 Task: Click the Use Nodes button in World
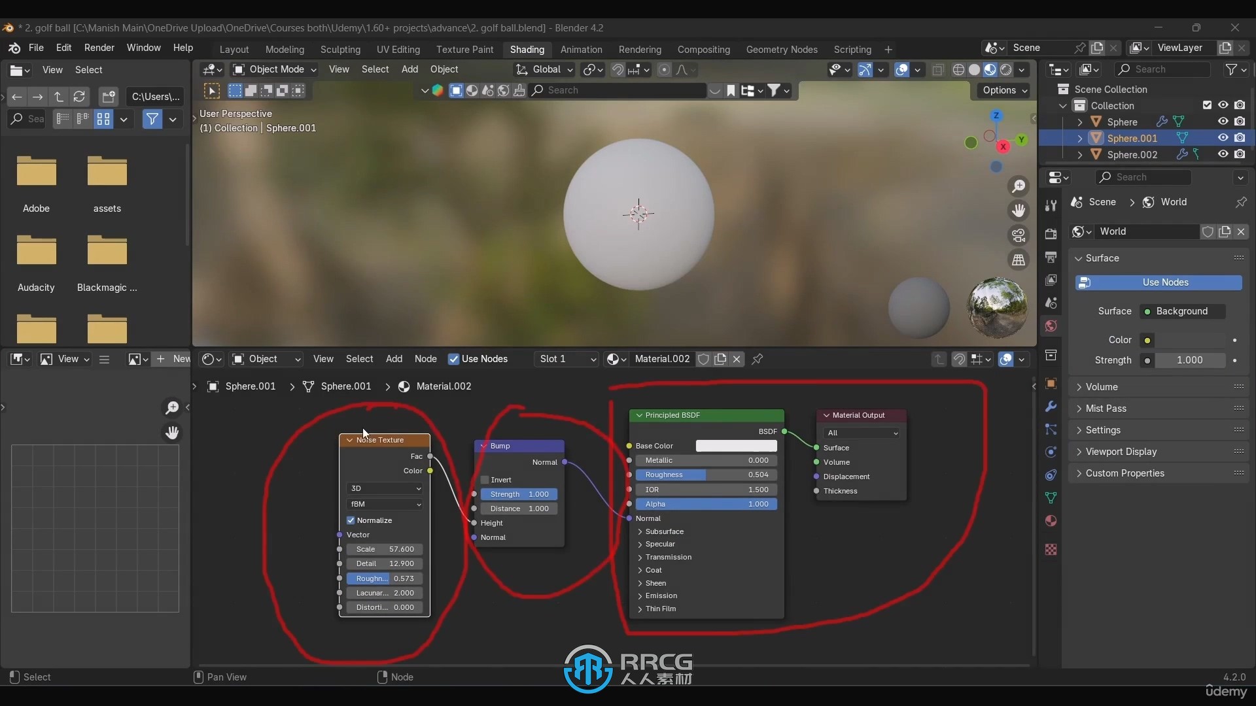coord(1164,282)
